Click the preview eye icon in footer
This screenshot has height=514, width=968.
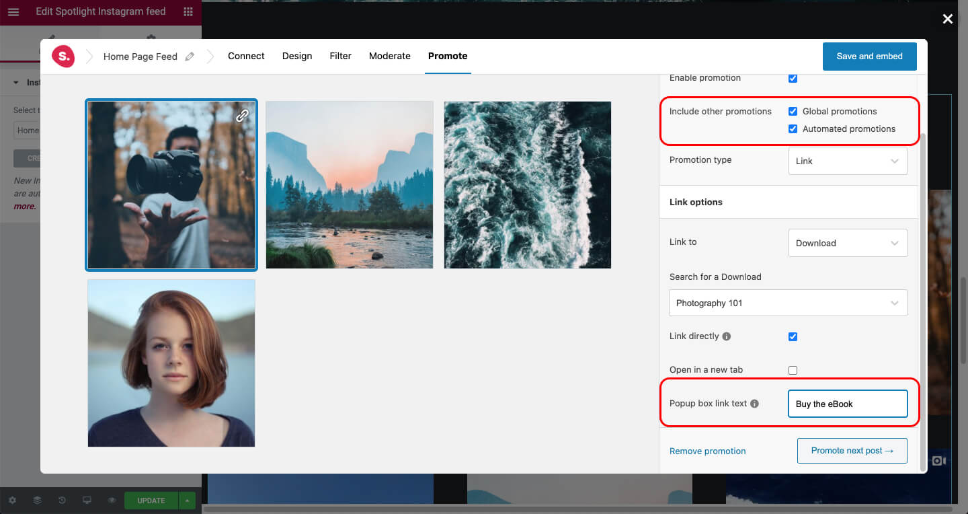pyautogui.click(x=112, y=501)
